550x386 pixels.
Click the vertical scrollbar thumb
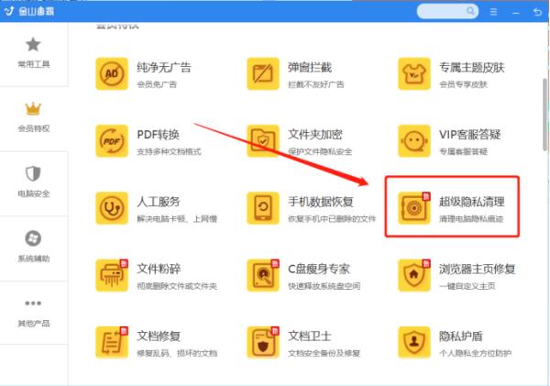tap(545, 115)
